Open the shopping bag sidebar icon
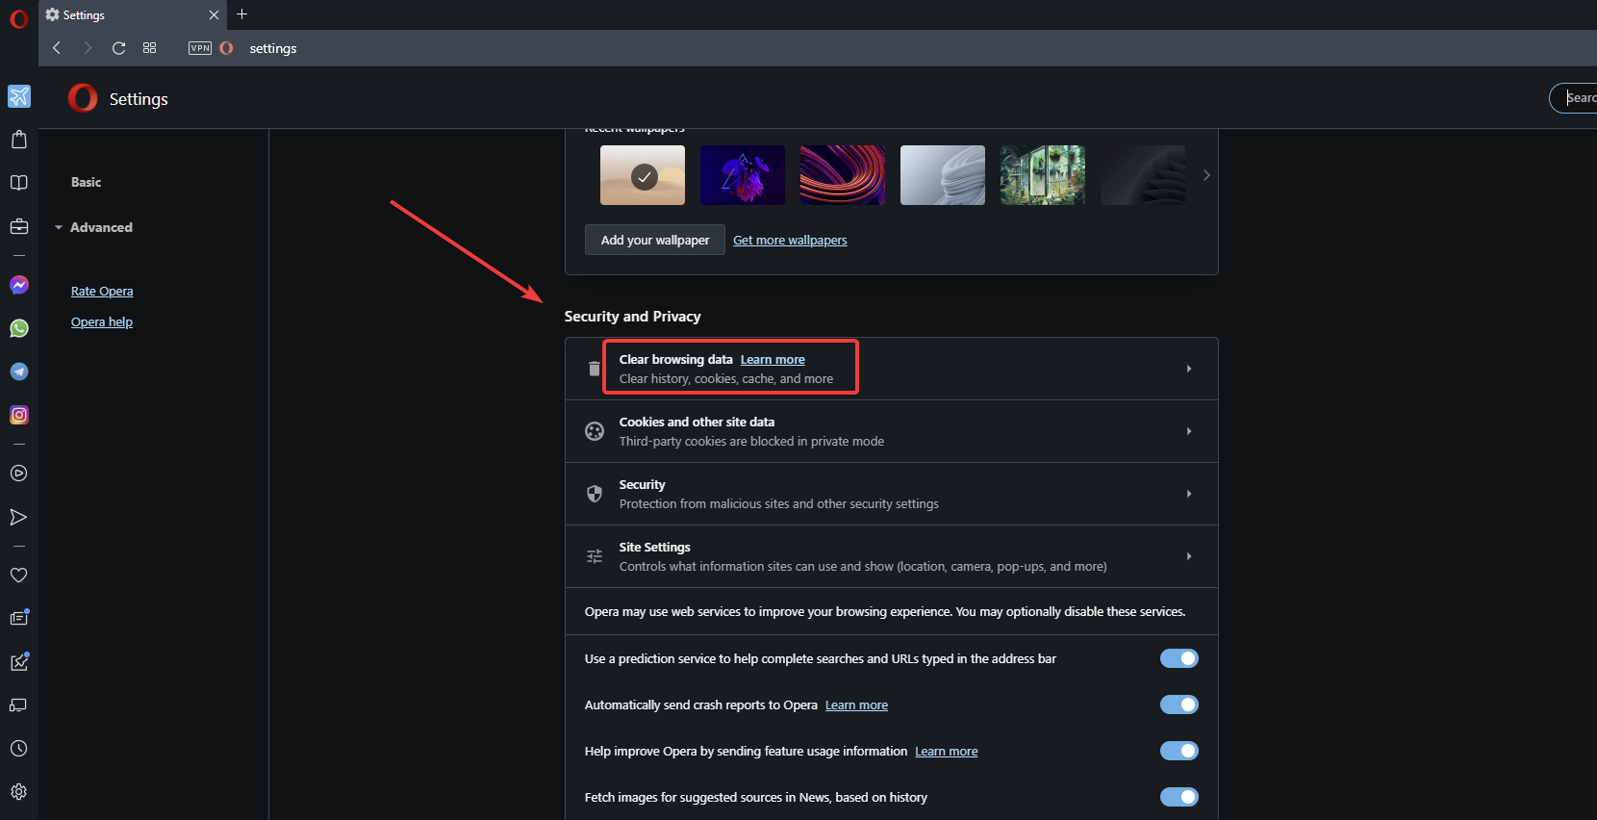 coord(19,140)
